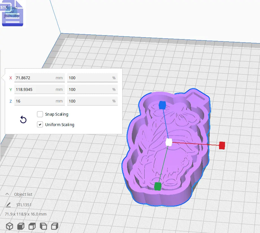
Task: Collapse the Object list panel
Action: [7, 194]
